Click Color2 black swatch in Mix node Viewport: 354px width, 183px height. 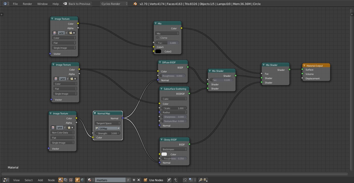click(158, 52)
